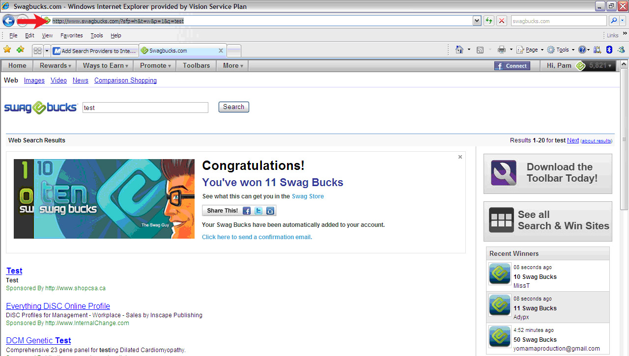
Task: Open the Tools dropdown in command bar
Action: (560, 50)
